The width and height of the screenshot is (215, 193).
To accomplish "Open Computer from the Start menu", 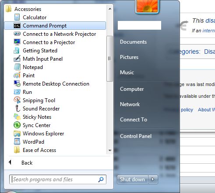I will [x=132, y=89].
